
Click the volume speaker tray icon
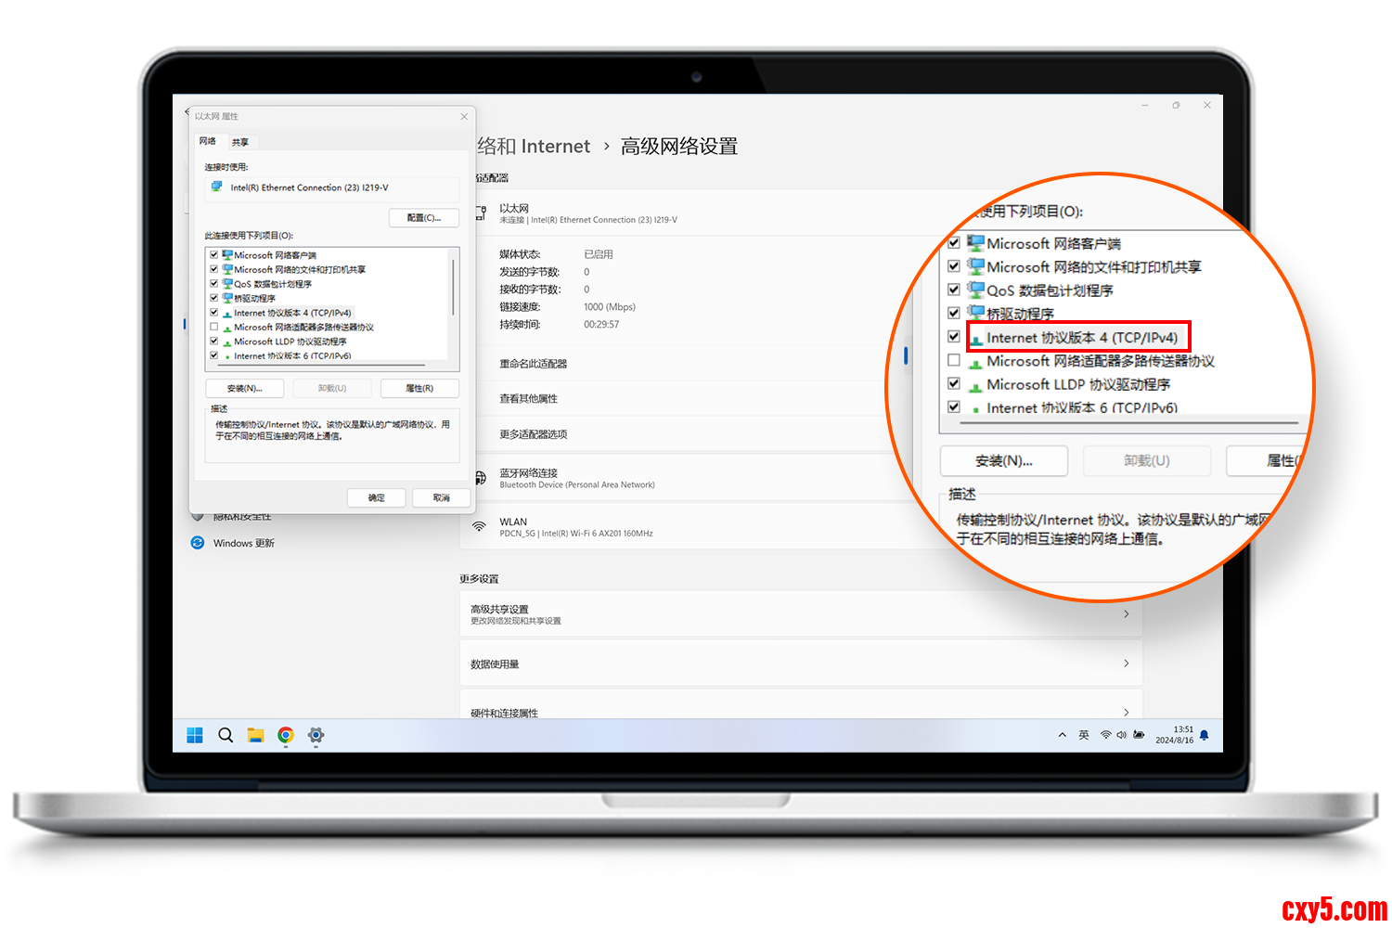tap(1121, 735)
